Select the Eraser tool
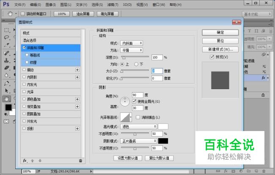The image size is (275, 175). coord(6,68)
